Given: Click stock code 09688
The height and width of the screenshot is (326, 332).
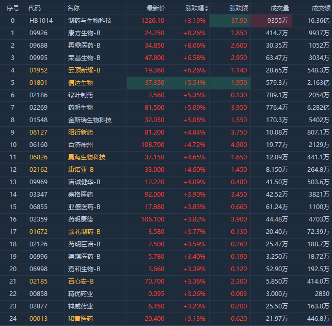Looking at the screenshot, I should [39, 46].
